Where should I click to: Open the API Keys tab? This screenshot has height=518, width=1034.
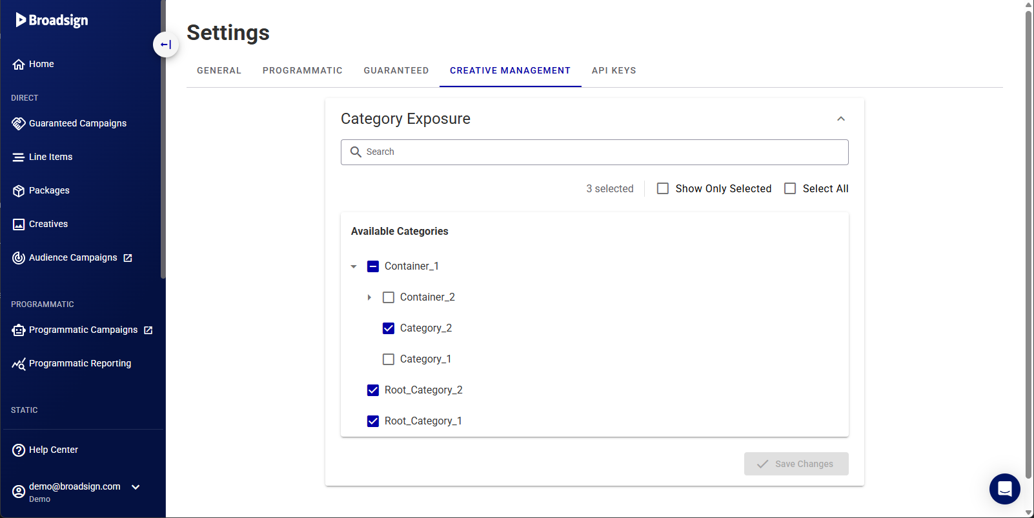tap(614, 70)
